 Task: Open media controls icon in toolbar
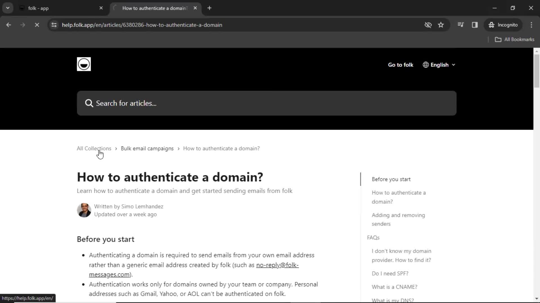click(x=460, y=25)
